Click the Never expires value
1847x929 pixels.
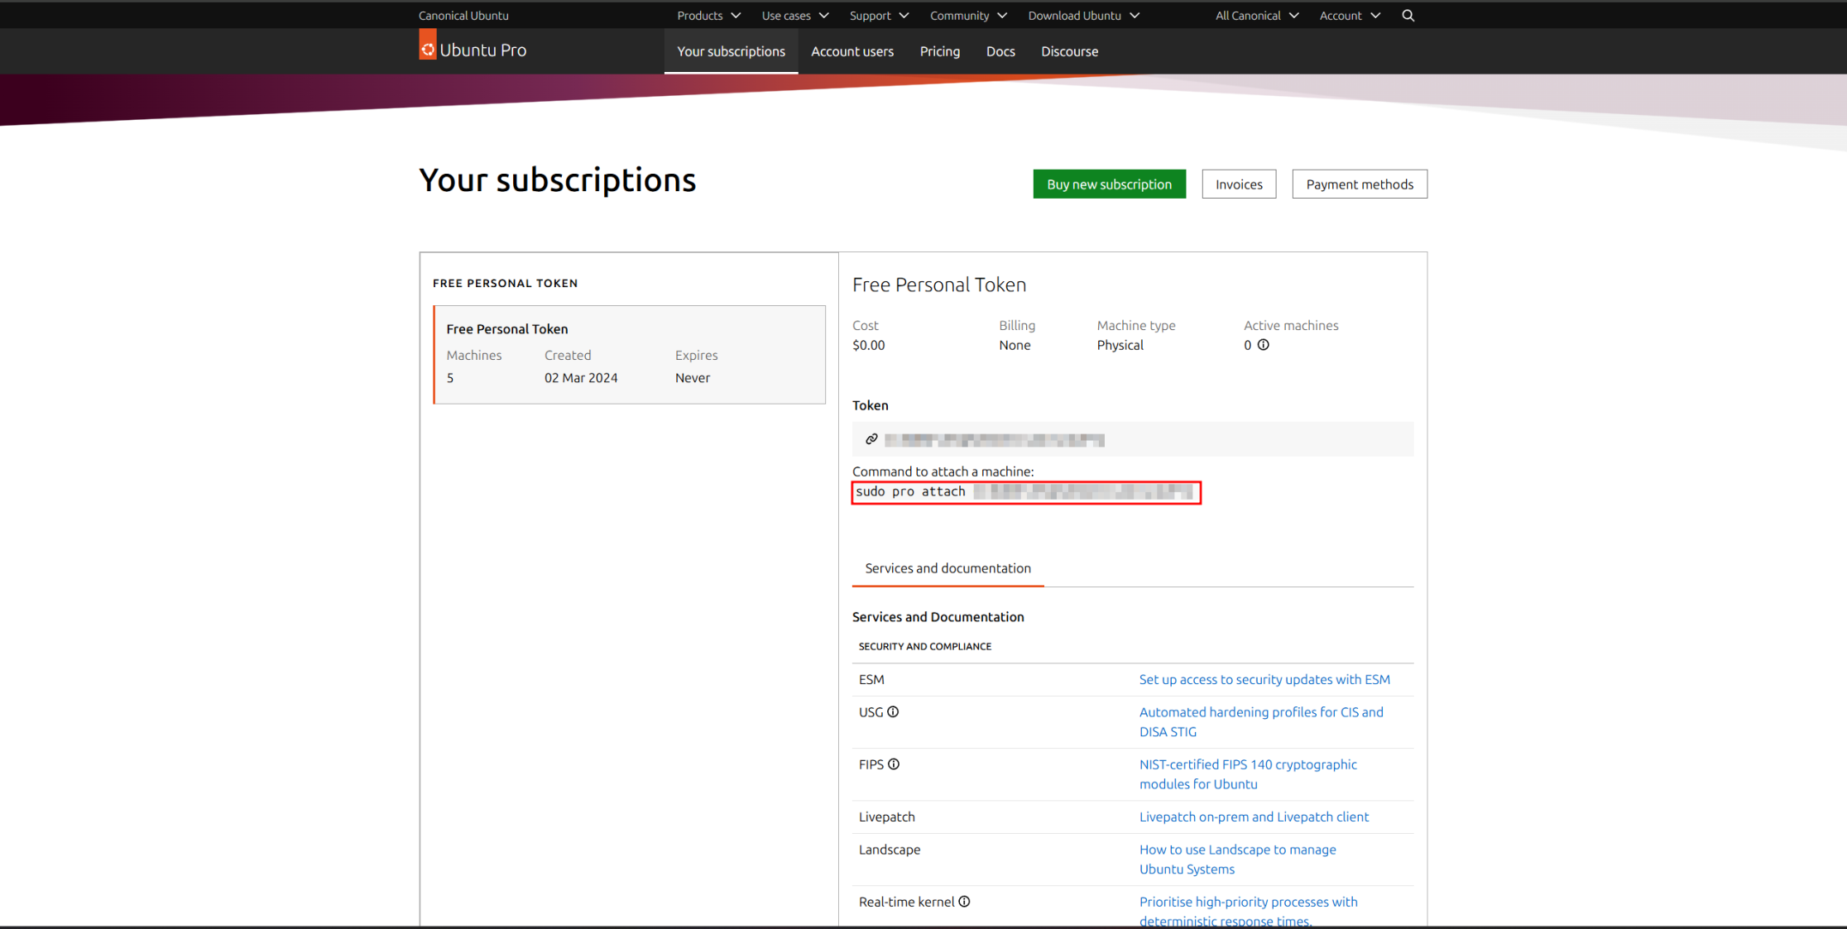tap(692, 377)
